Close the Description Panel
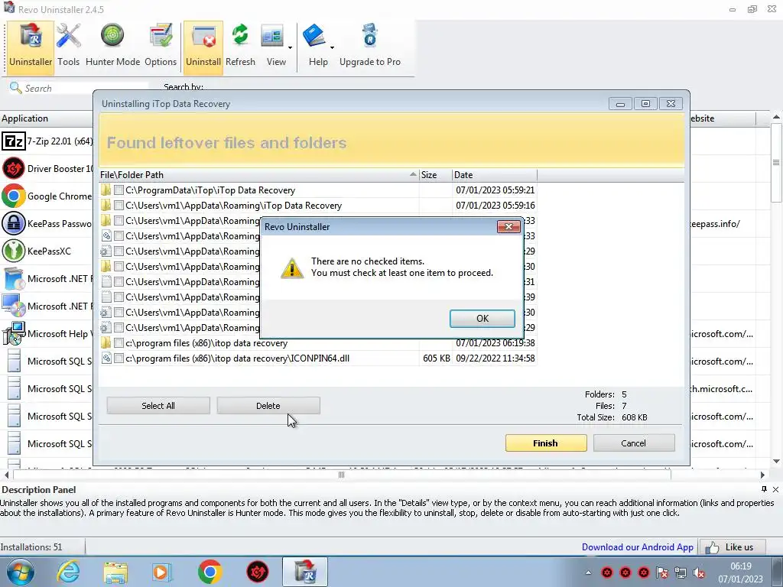The image size is (783, 587). pos(775,489)
